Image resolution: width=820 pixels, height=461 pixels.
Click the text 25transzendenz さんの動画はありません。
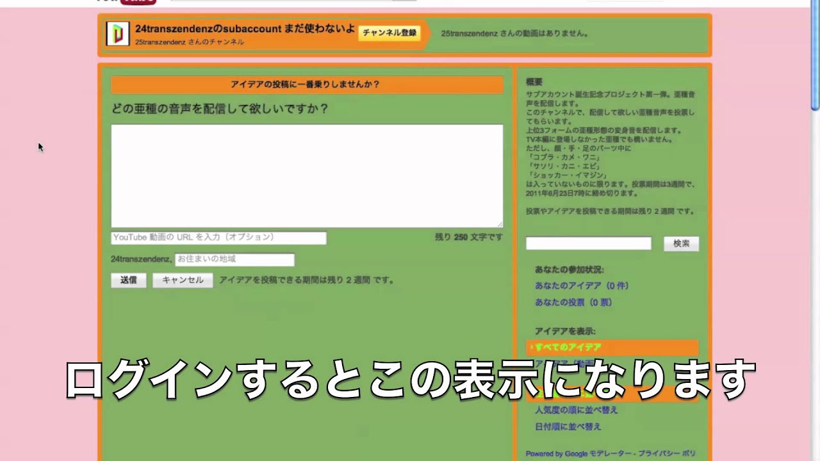point(515,33)
